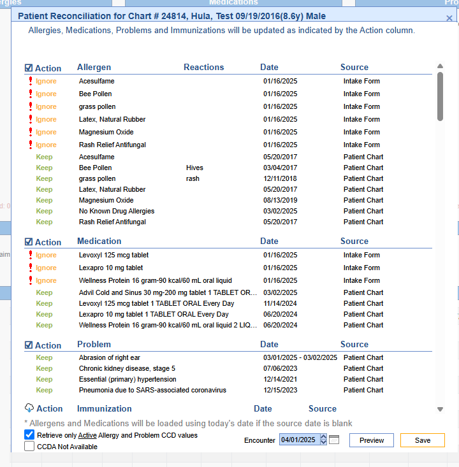Click the date range 03/01/2025 - 03/02/2025
459x467 pixels.
click(300, 357)
